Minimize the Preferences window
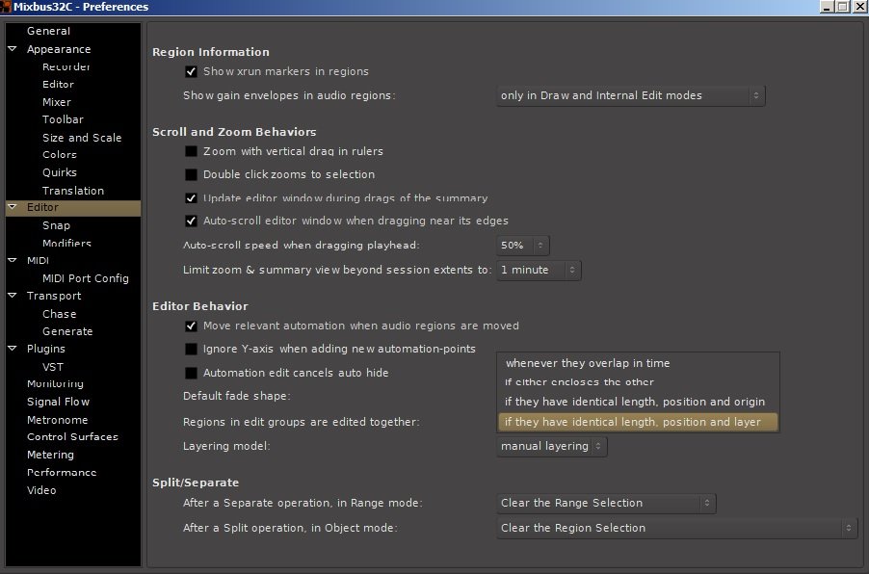Image resolution: width=869 pixels, height=574 pixels. point(826,7)
